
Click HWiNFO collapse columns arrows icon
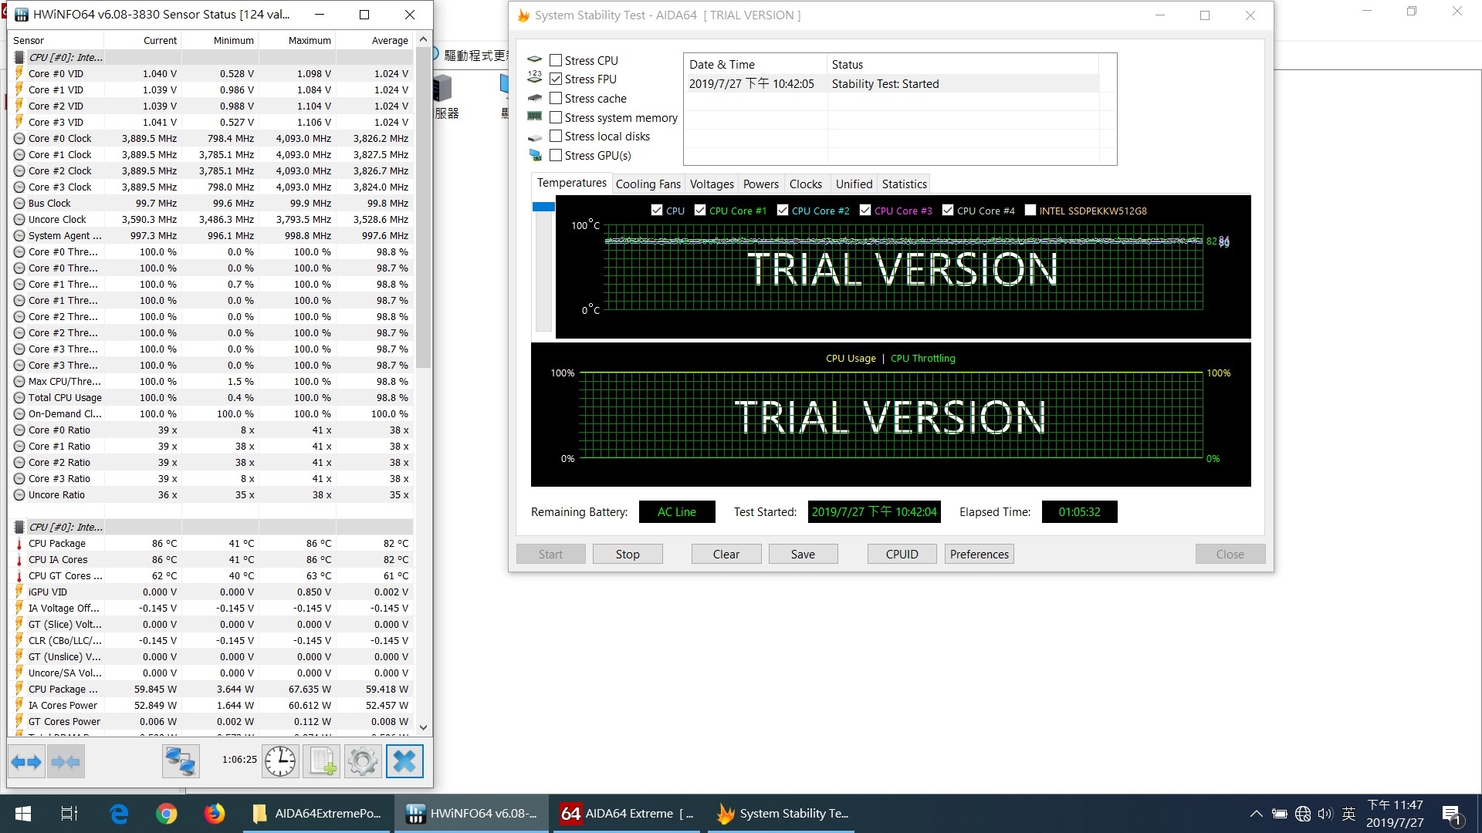(66, 762)
